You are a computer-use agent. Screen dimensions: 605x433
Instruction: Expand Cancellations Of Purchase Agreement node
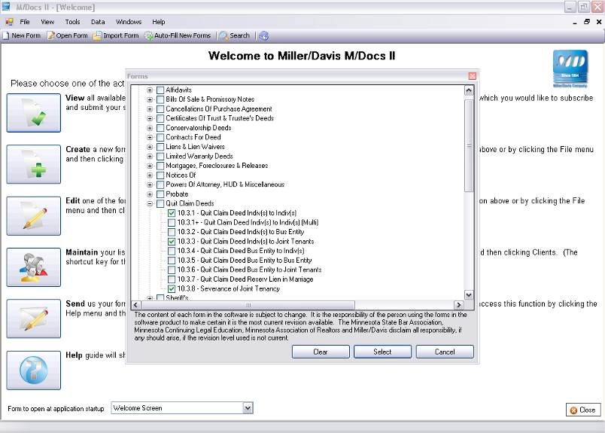tap(150, 109)
